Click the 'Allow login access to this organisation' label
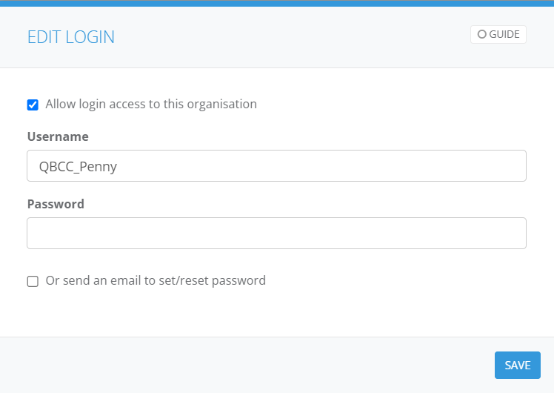Screen dimensions: 554x393 point(151,104)
